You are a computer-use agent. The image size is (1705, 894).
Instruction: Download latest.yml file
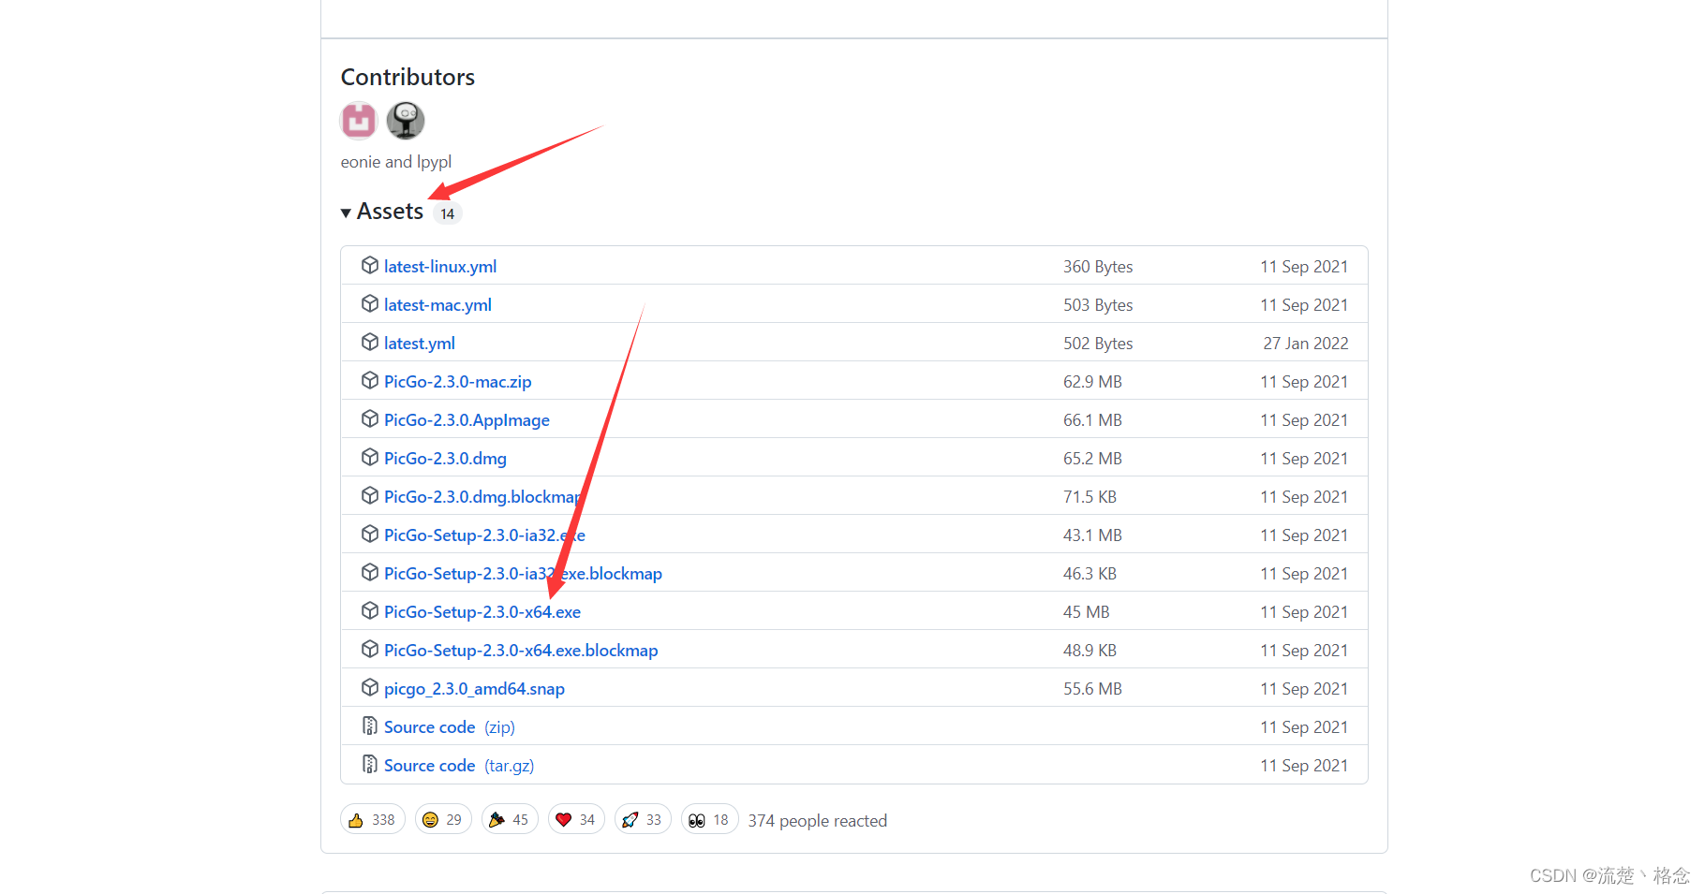coord(420,344)
